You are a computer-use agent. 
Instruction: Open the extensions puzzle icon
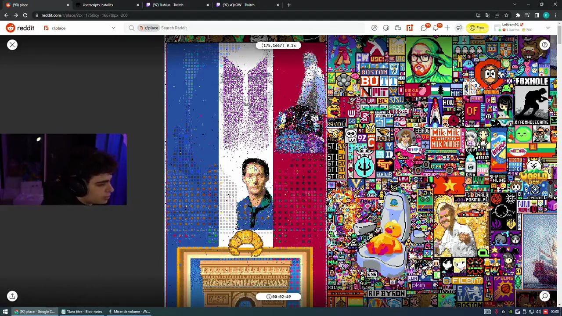[x=518, y=15]
